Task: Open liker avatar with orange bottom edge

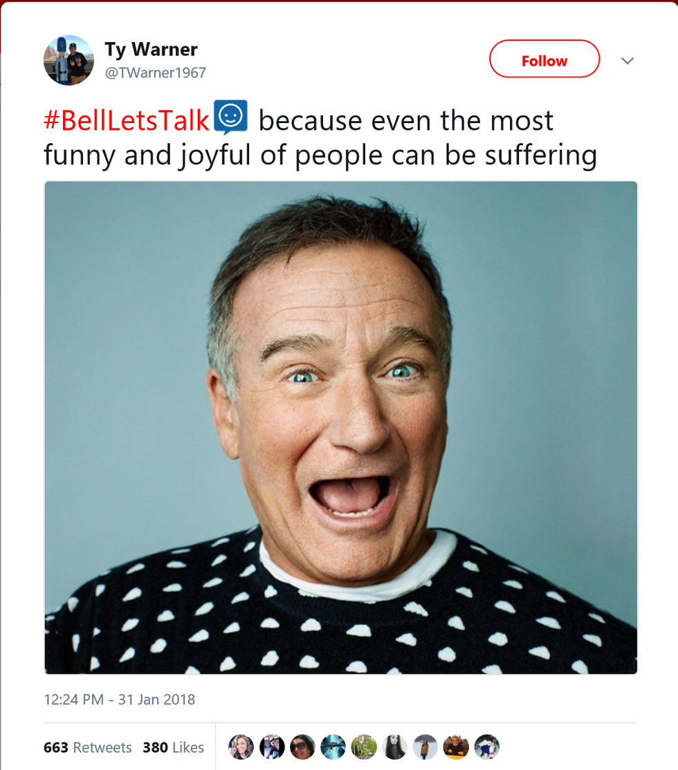Action: pos(456,746)
